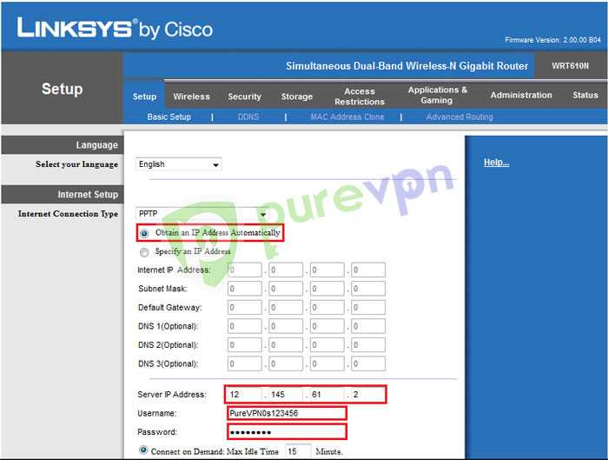This screenshot has height=460, width=608.
Task: Click the Password field
Action: point(287,431)
